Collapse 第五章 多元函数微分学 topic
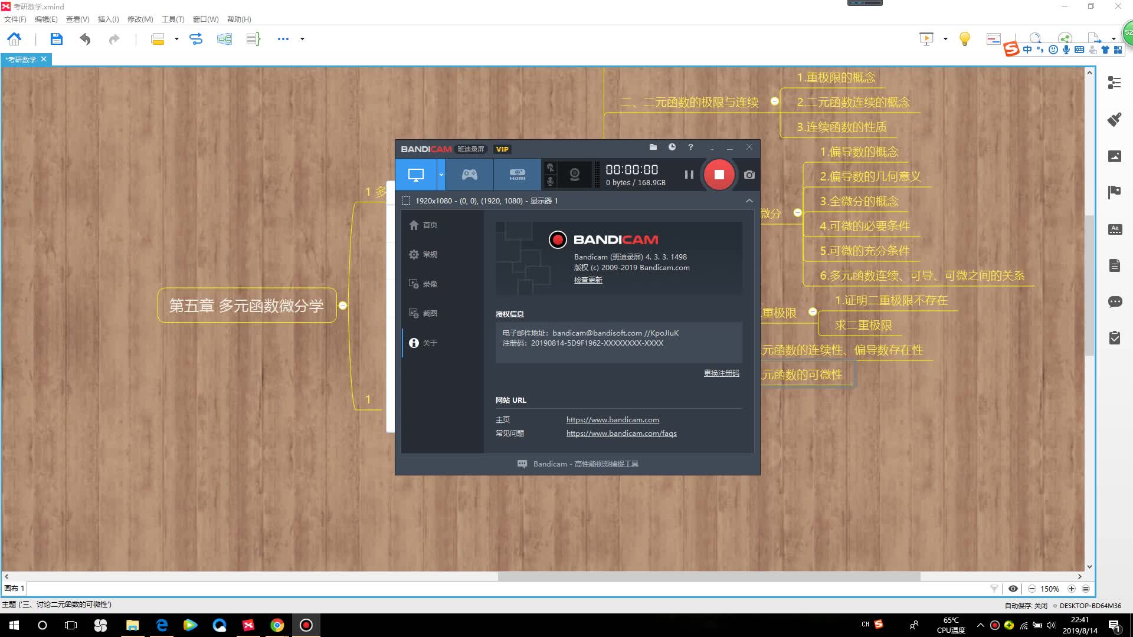The image size is (1133, 637). [343, 306]
